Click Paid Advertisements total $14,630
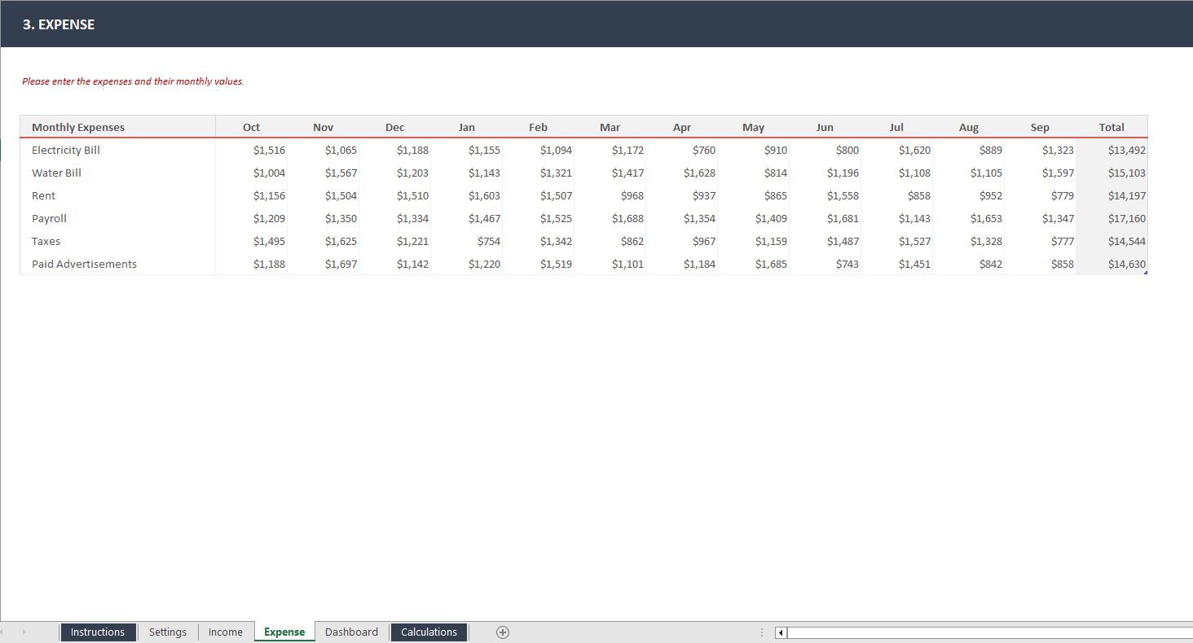This screenshot has height=643, width=1193. 1112,264
